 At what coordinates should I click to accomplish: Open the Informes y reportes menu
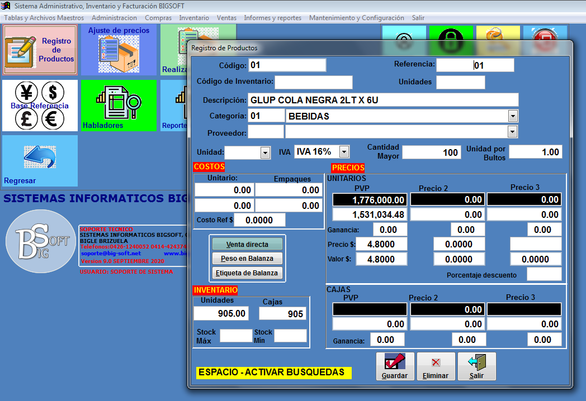click(272, 18)
